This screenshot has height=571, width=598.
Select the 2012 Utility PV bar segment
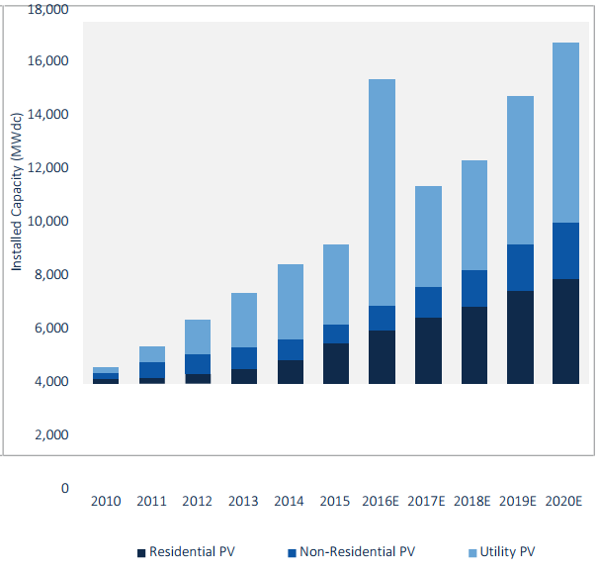coord(198,336)
